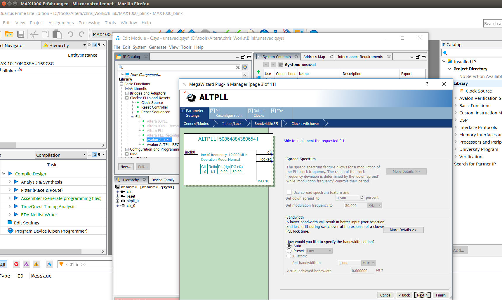Open the Processing menu in Quartus

coord(89,23)
